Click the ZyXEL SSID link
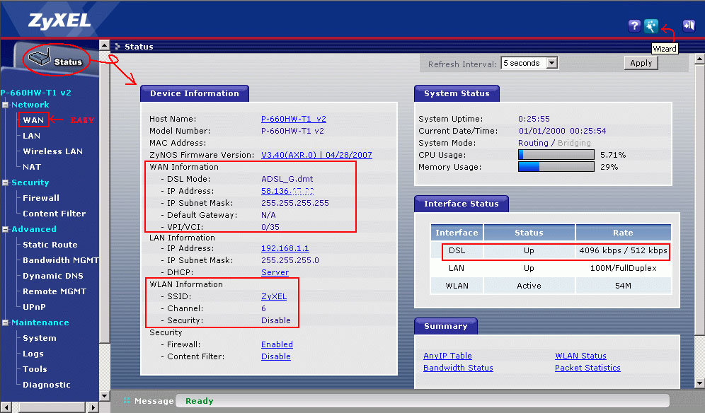 tap(273, 296)
